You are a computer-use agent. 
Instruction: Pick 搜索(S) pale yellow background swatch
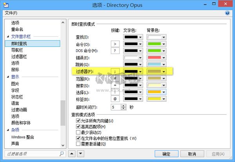[154, 85]
